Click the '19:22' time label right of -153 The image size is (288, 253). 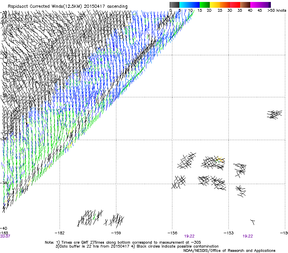coord(248,236)
